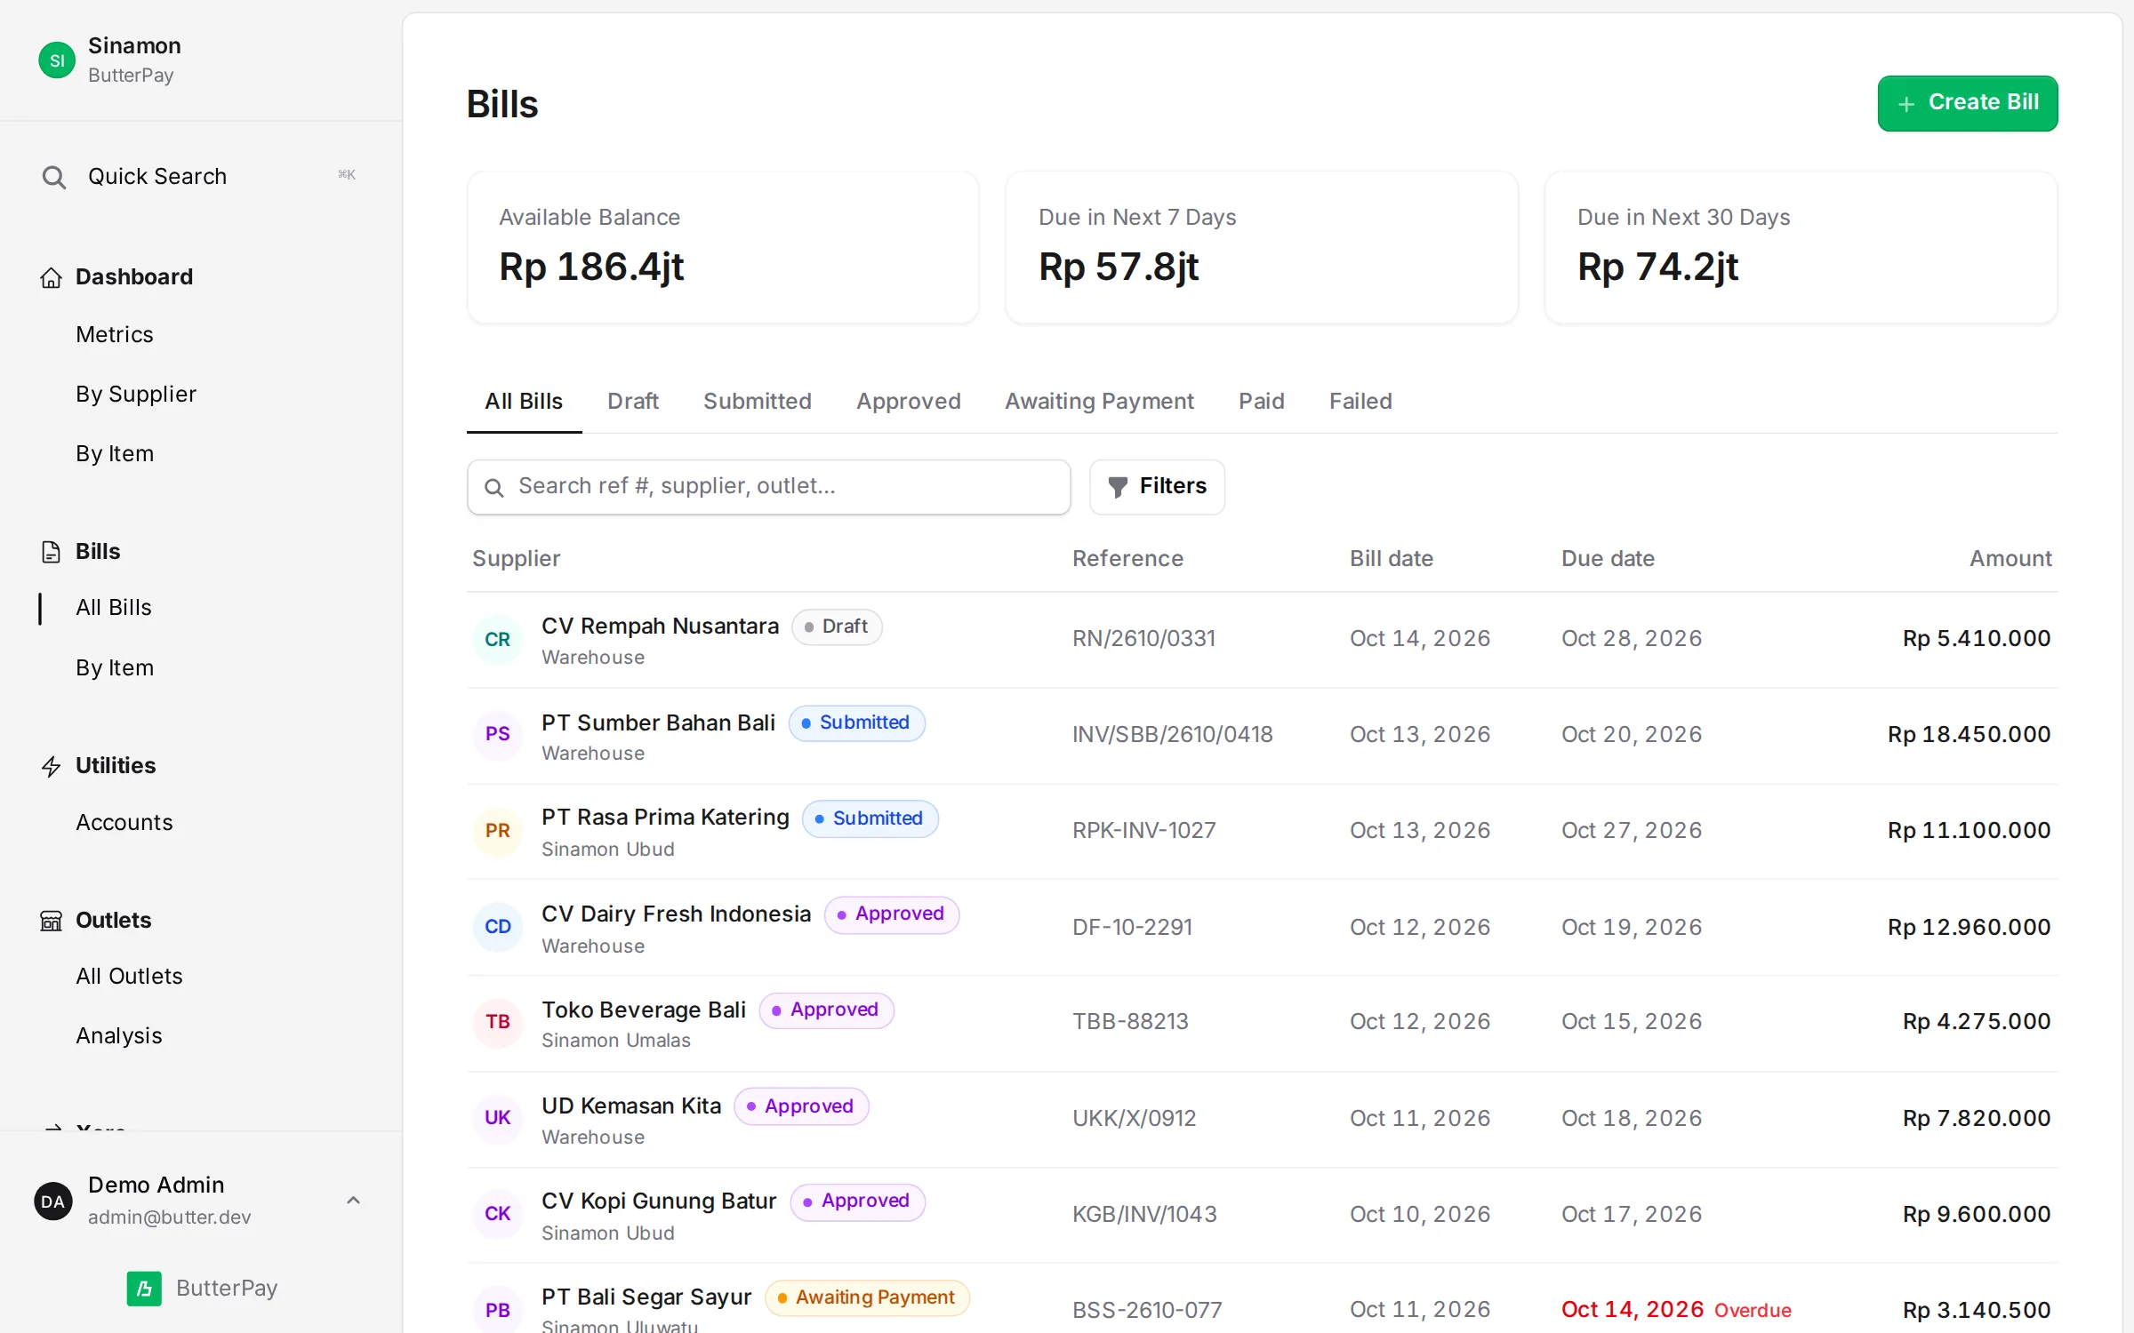Focus the search ref, supplier, outlet field
This screenshot has width=2134, height=1333.
[x=769, y=487]
